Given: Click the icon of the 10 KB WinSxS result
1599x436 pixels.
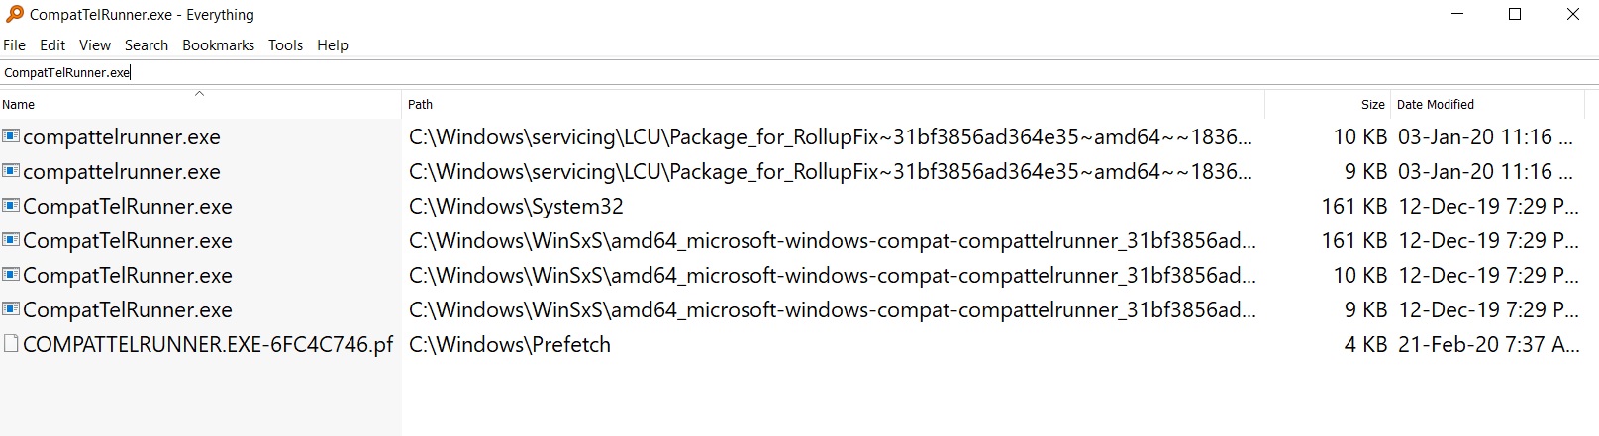Looking at the screenshot, I should (x=11, y=275).
